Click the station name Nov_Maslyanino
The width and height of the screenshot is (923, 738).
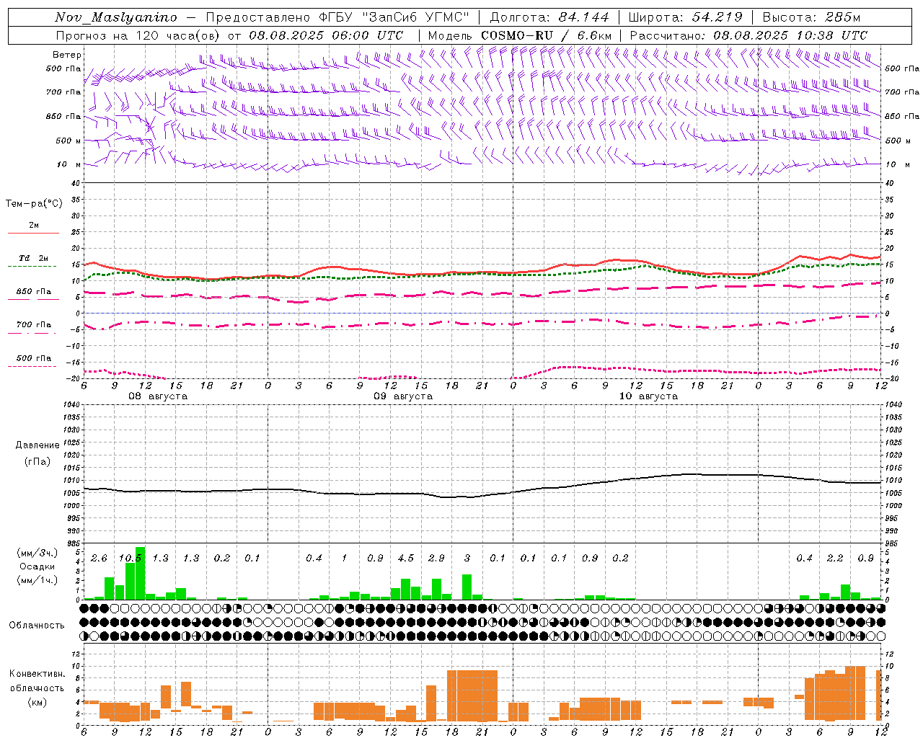[x=116, y=17]
